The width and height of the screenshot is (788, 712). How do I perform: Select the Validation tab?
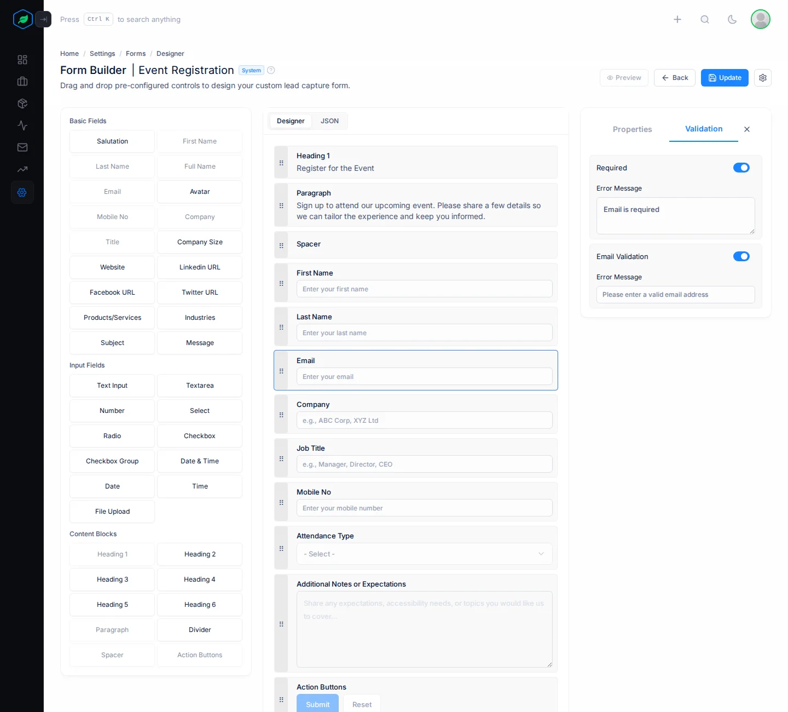pyautogui.click(x=704, y=129)
